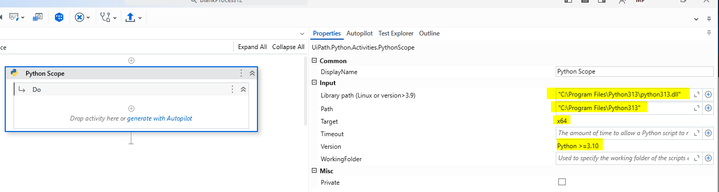Open the Analyze File dropdown arrow
Viewport: 719px width, 192px height.
pyautogui.click(x=114, y=18)
